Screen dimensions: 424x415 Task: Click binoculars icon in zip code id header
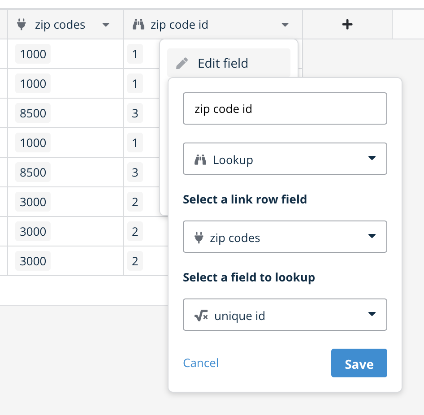click(x=138, y=24)
